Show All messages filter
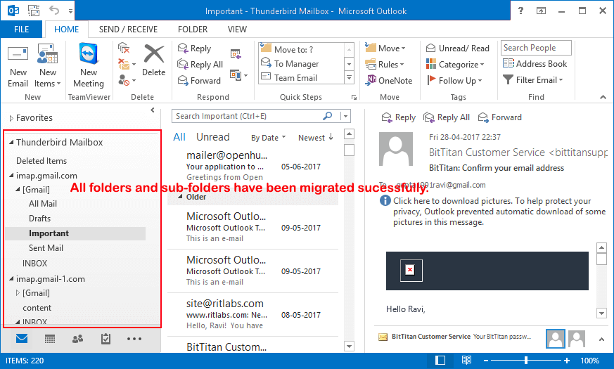Screen dimensions: 614x369 point(179,137)
